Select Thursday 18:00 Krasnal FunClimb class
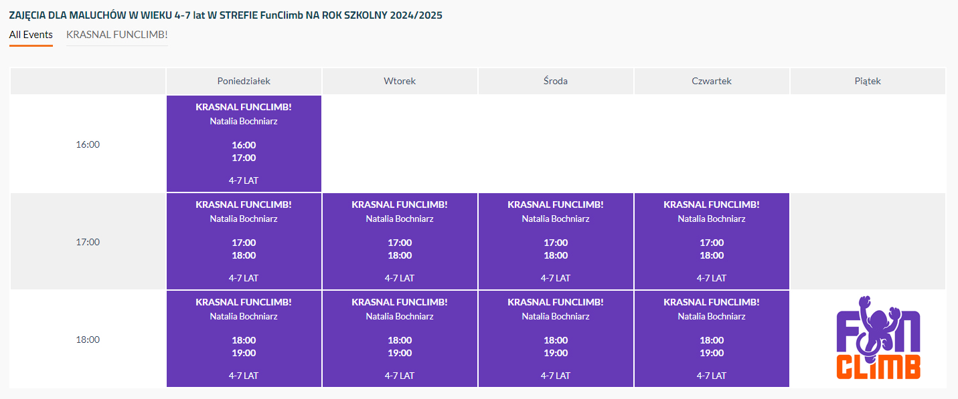958x399 pixels. click(712, 339)
